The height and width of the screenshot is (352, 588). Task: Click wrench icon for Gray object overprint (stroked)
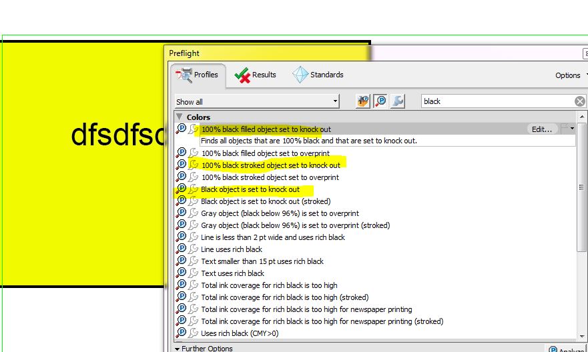[193, 225]
